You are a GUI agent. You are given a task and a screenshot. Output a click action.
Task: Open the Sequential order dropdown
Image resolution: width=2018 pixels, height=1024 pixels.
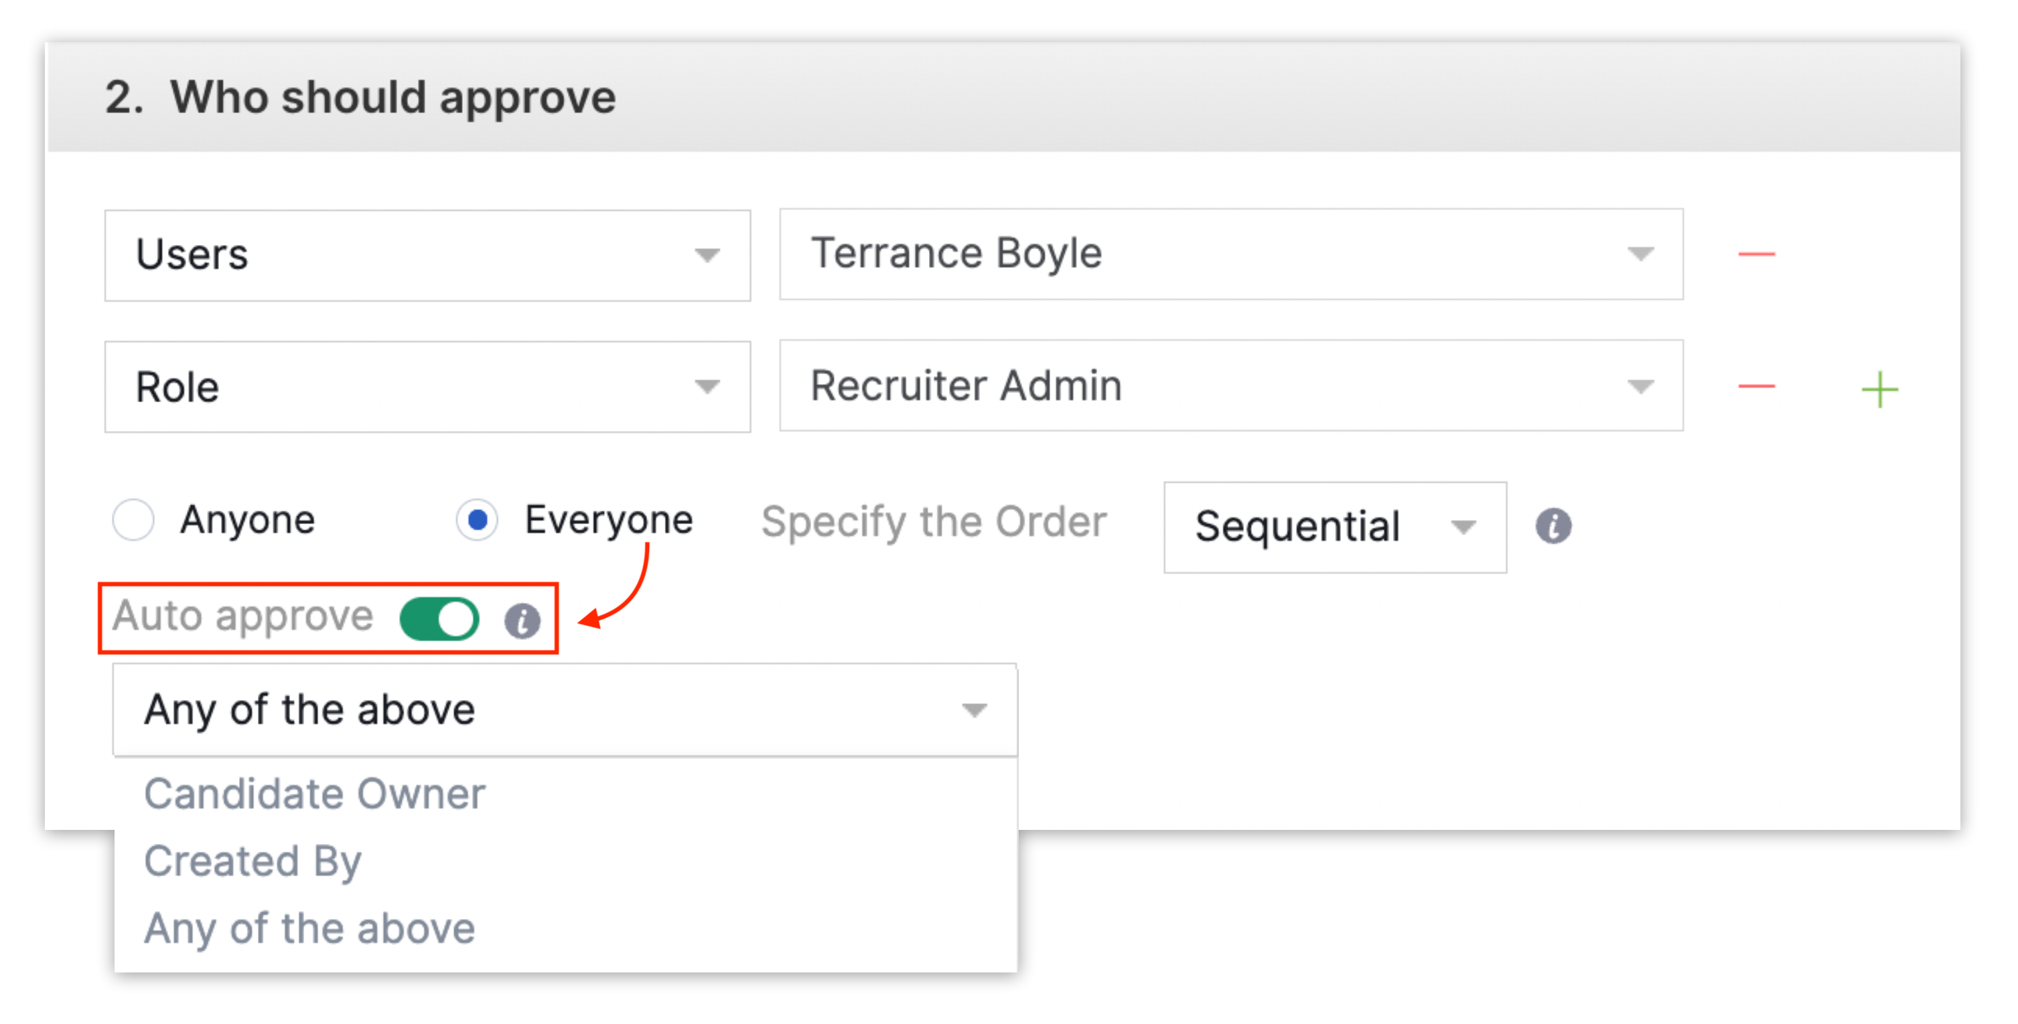[x=1334, y=527]
